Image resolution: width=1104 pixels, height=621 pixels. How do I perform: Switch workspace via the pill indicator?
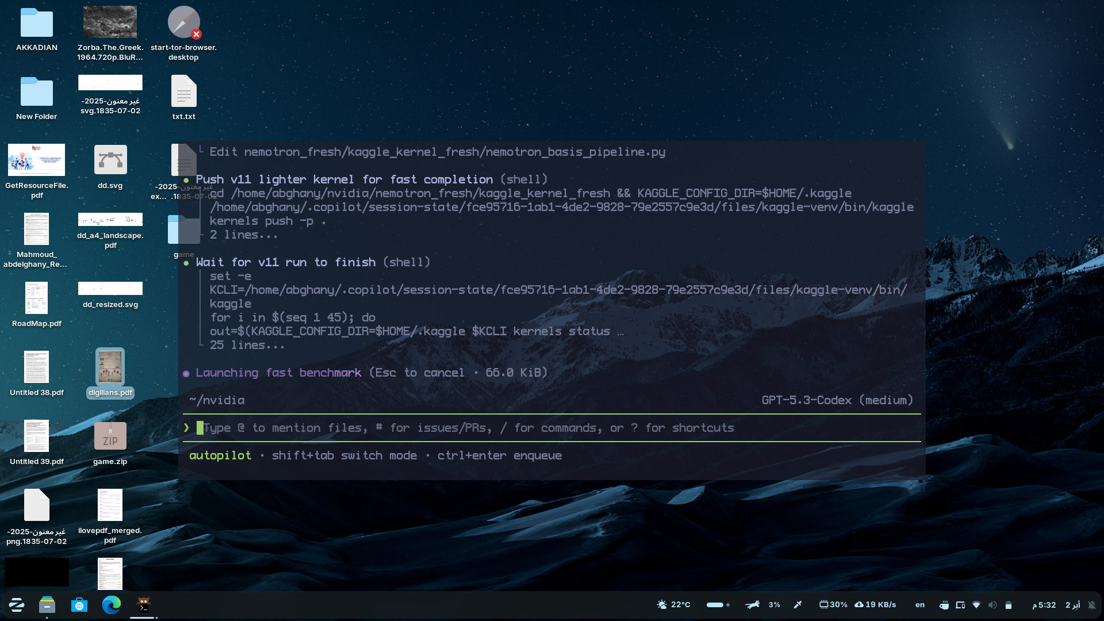point(718,605)
